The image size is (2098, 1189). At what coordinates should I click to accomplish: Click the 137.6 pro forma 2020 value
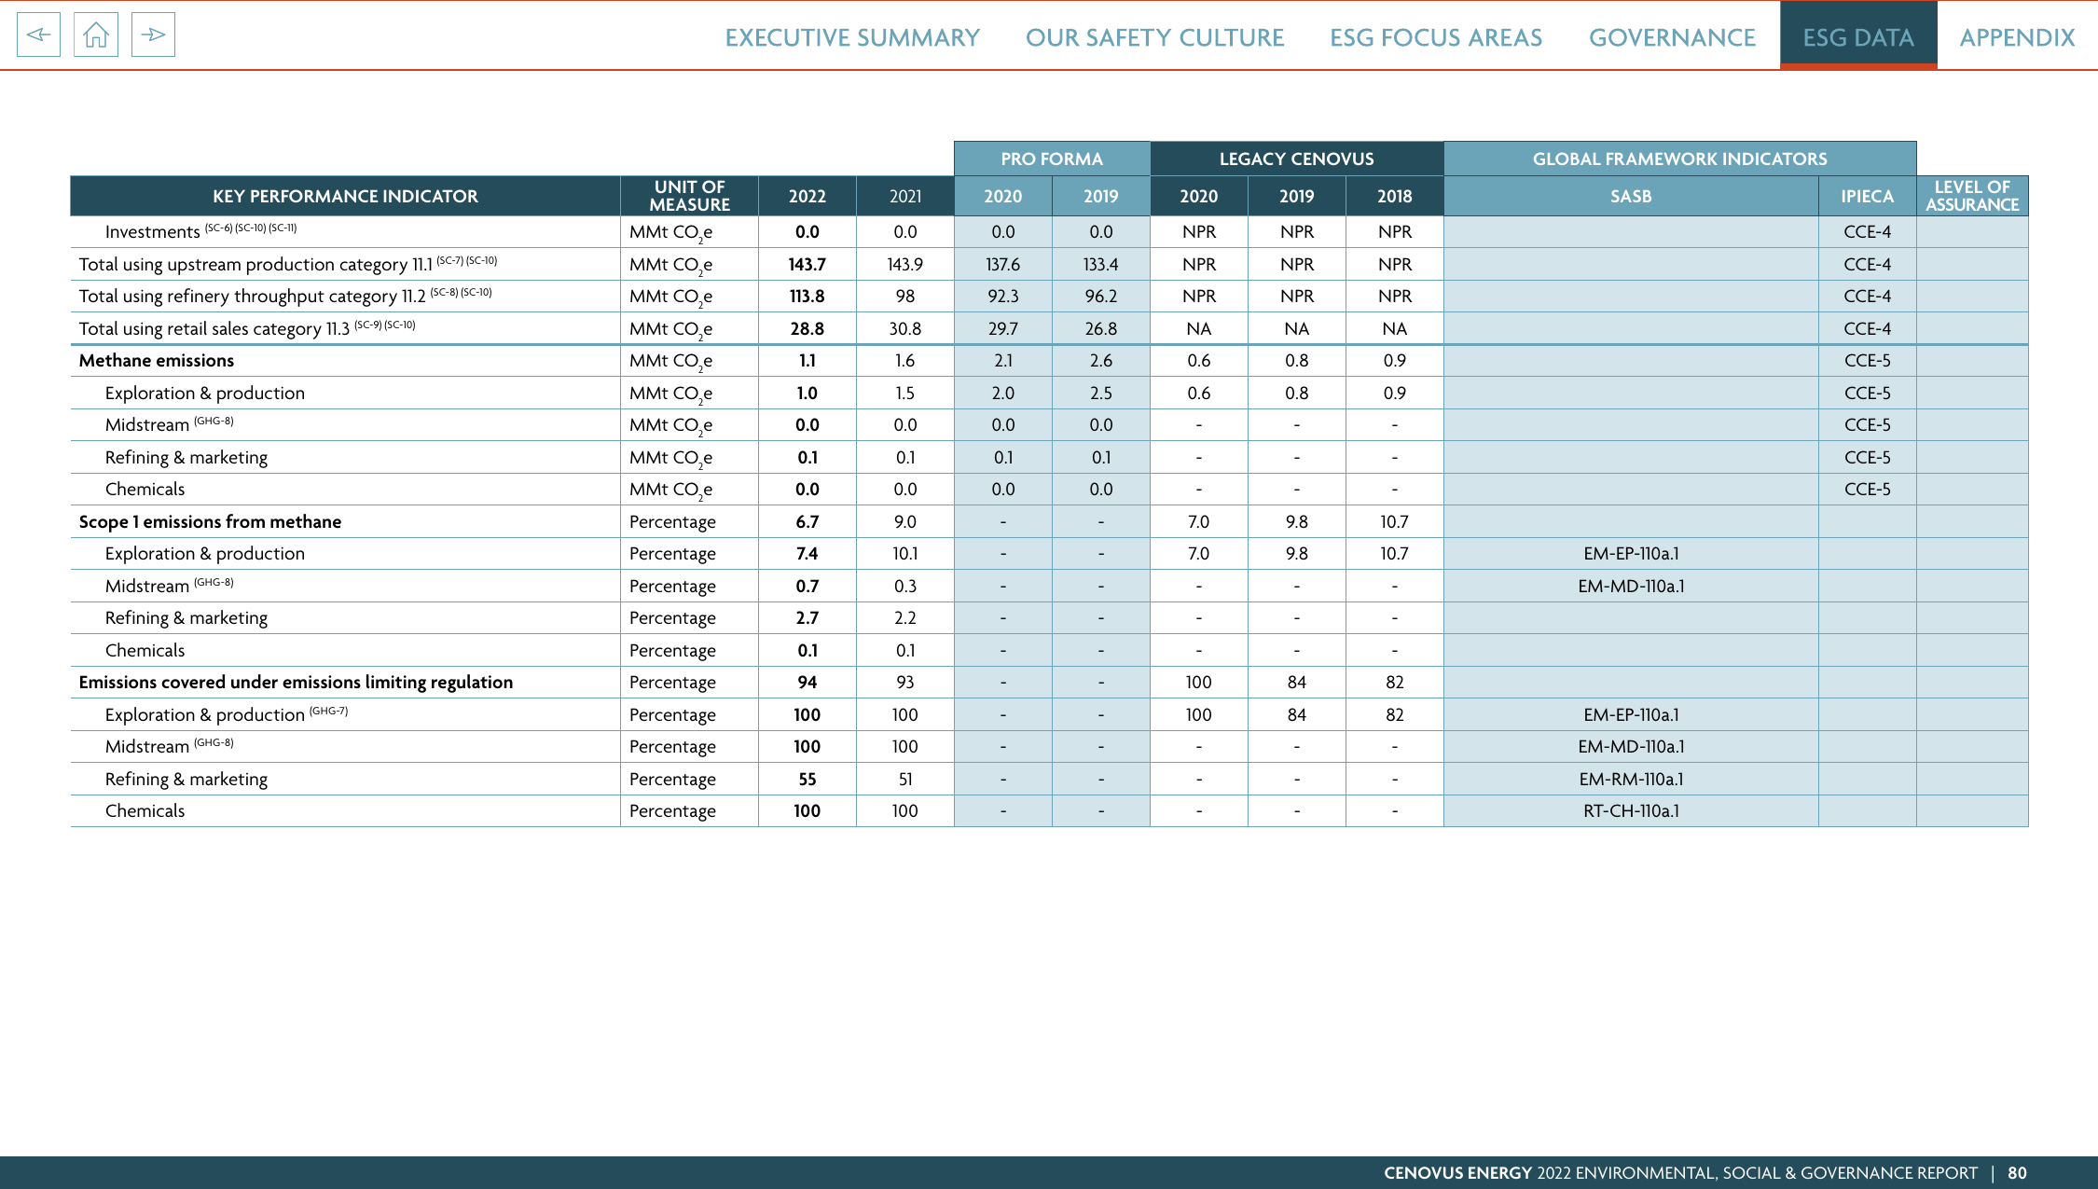[x=1002, y=264]
